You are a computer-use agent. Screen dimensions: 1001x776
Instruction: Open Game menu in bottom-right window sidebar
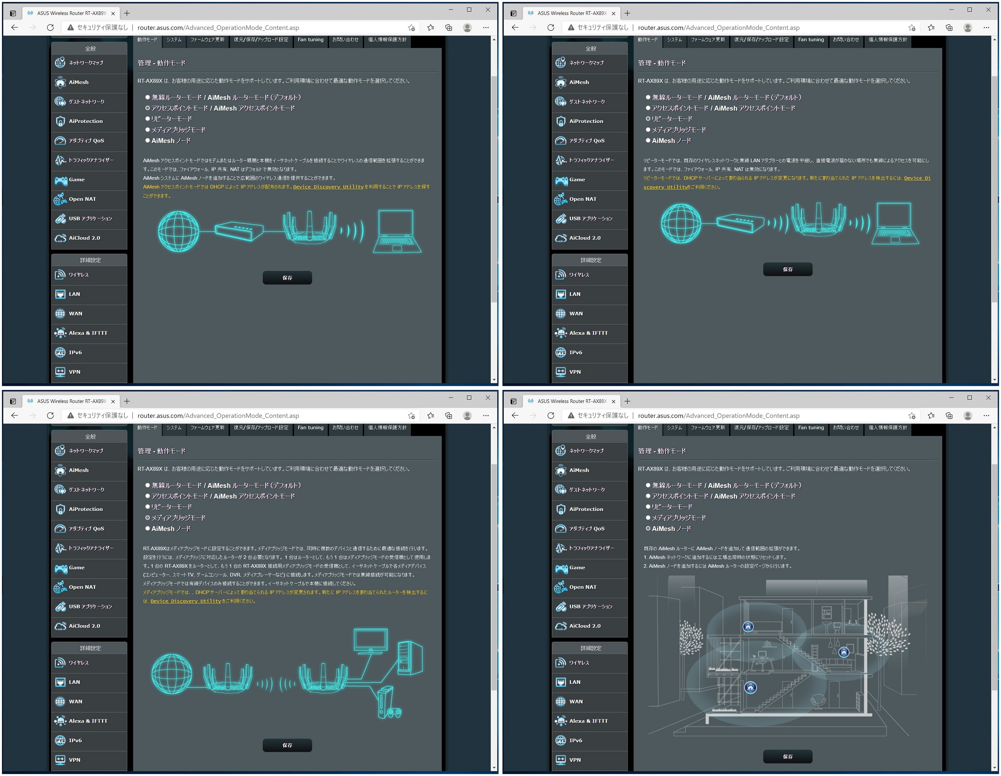[590, 568]
